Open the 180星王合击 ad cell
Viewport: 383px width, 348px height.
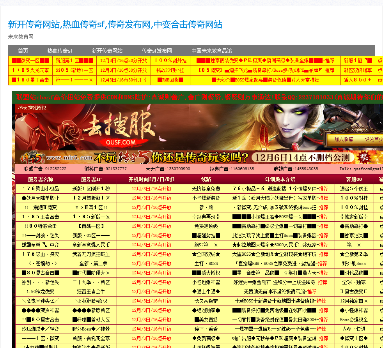tap(30, 80)
